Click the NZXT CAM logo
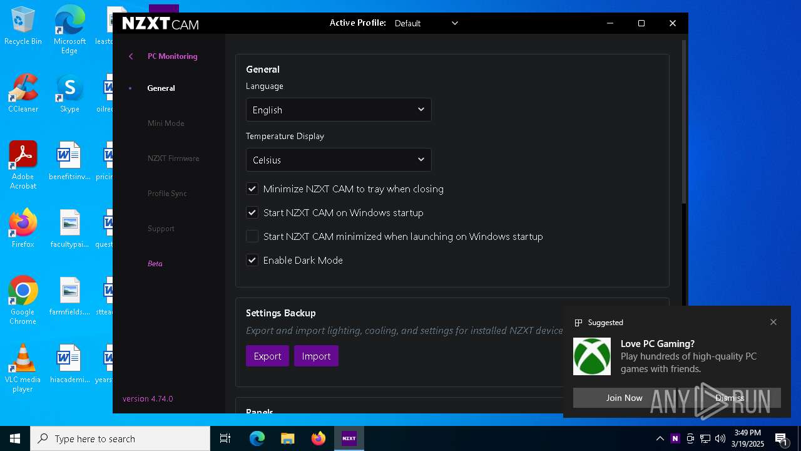Image resolution: width=801 pixels, height=451 pixels. click(x=160, y=23)
